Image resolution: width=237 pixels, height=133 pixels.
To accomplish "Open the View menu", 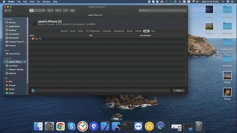I will click(x=32, y=1).
